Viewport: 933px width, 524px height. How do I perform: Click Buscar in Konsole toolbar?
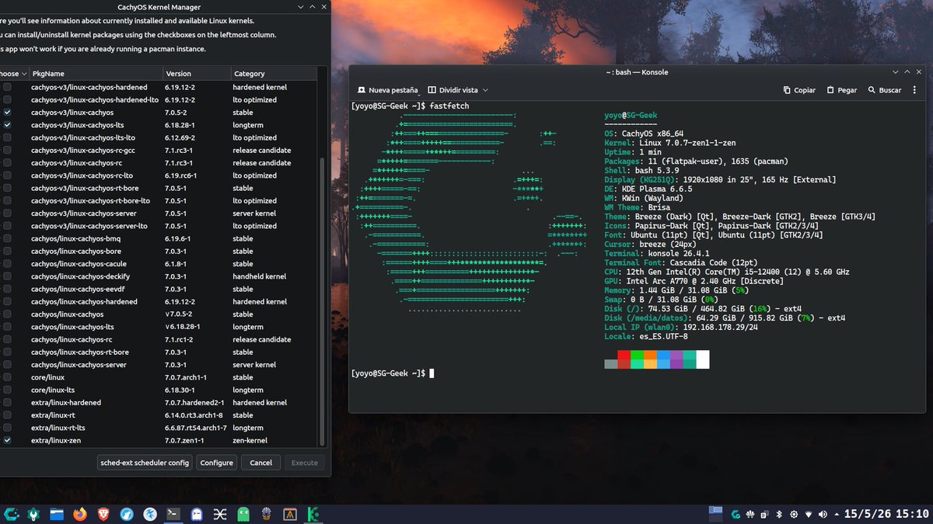click(885, 90)
